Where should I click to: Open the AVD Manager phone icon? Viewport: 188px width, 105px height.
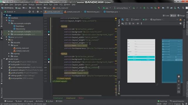(175, 8)
